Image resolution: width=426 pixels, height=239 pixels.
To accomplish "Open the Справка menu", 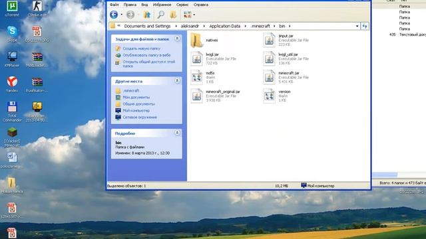I will [201, 5].
